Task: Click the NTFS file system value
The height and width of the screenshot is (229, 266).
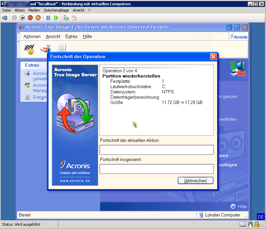Action: coord(168,92)
